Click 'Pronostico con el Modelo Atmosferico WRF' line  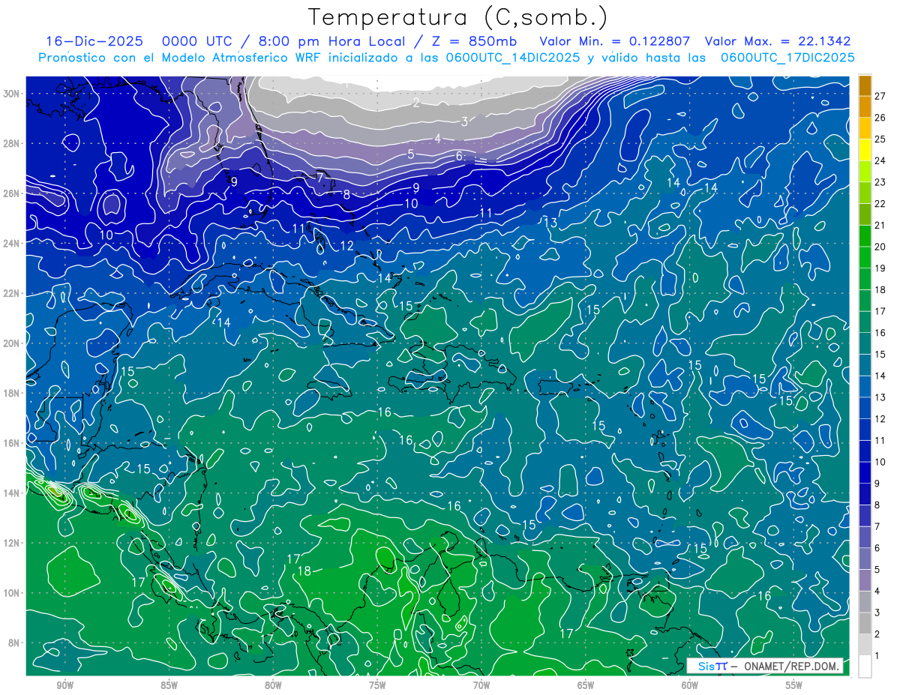446,57
